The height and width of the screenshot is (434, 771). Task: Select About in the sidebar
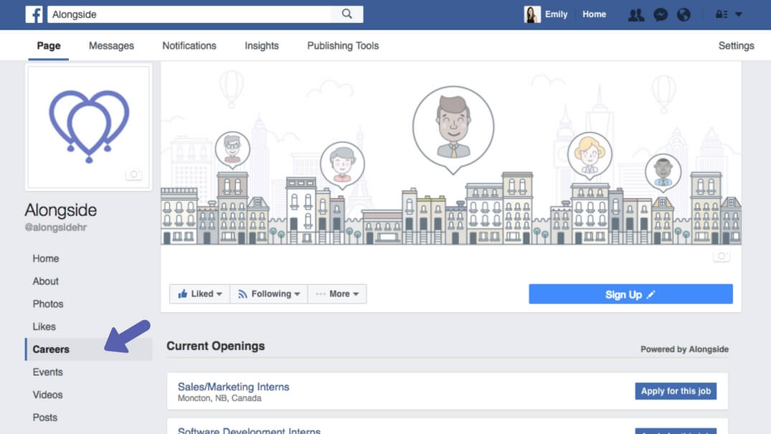point(46,281)
